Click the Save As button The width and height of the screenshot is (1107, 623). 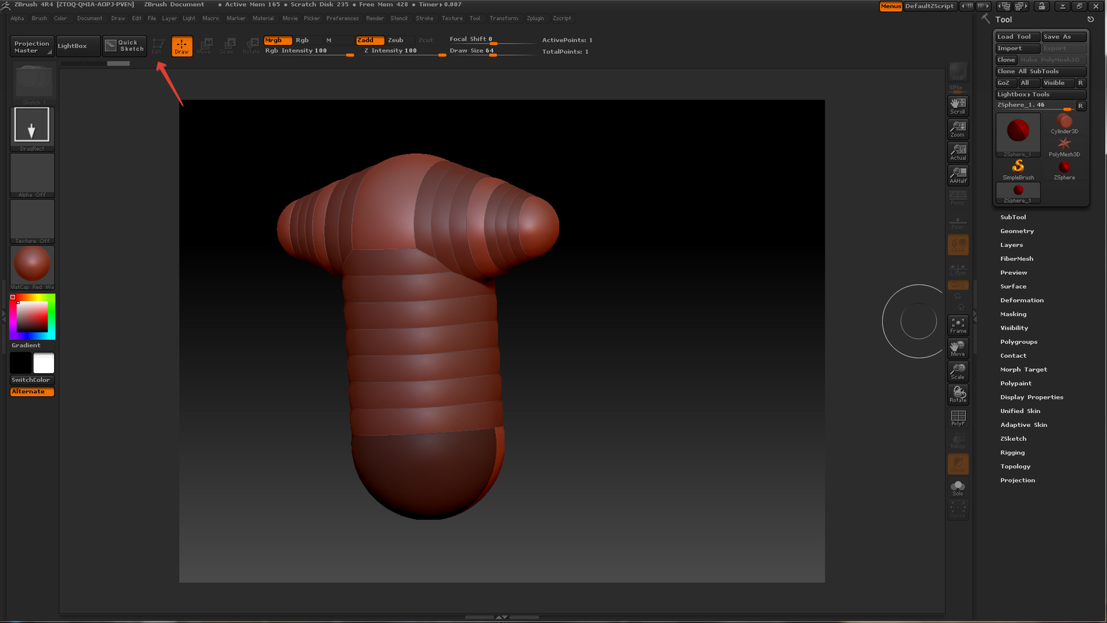[1064, 37]
